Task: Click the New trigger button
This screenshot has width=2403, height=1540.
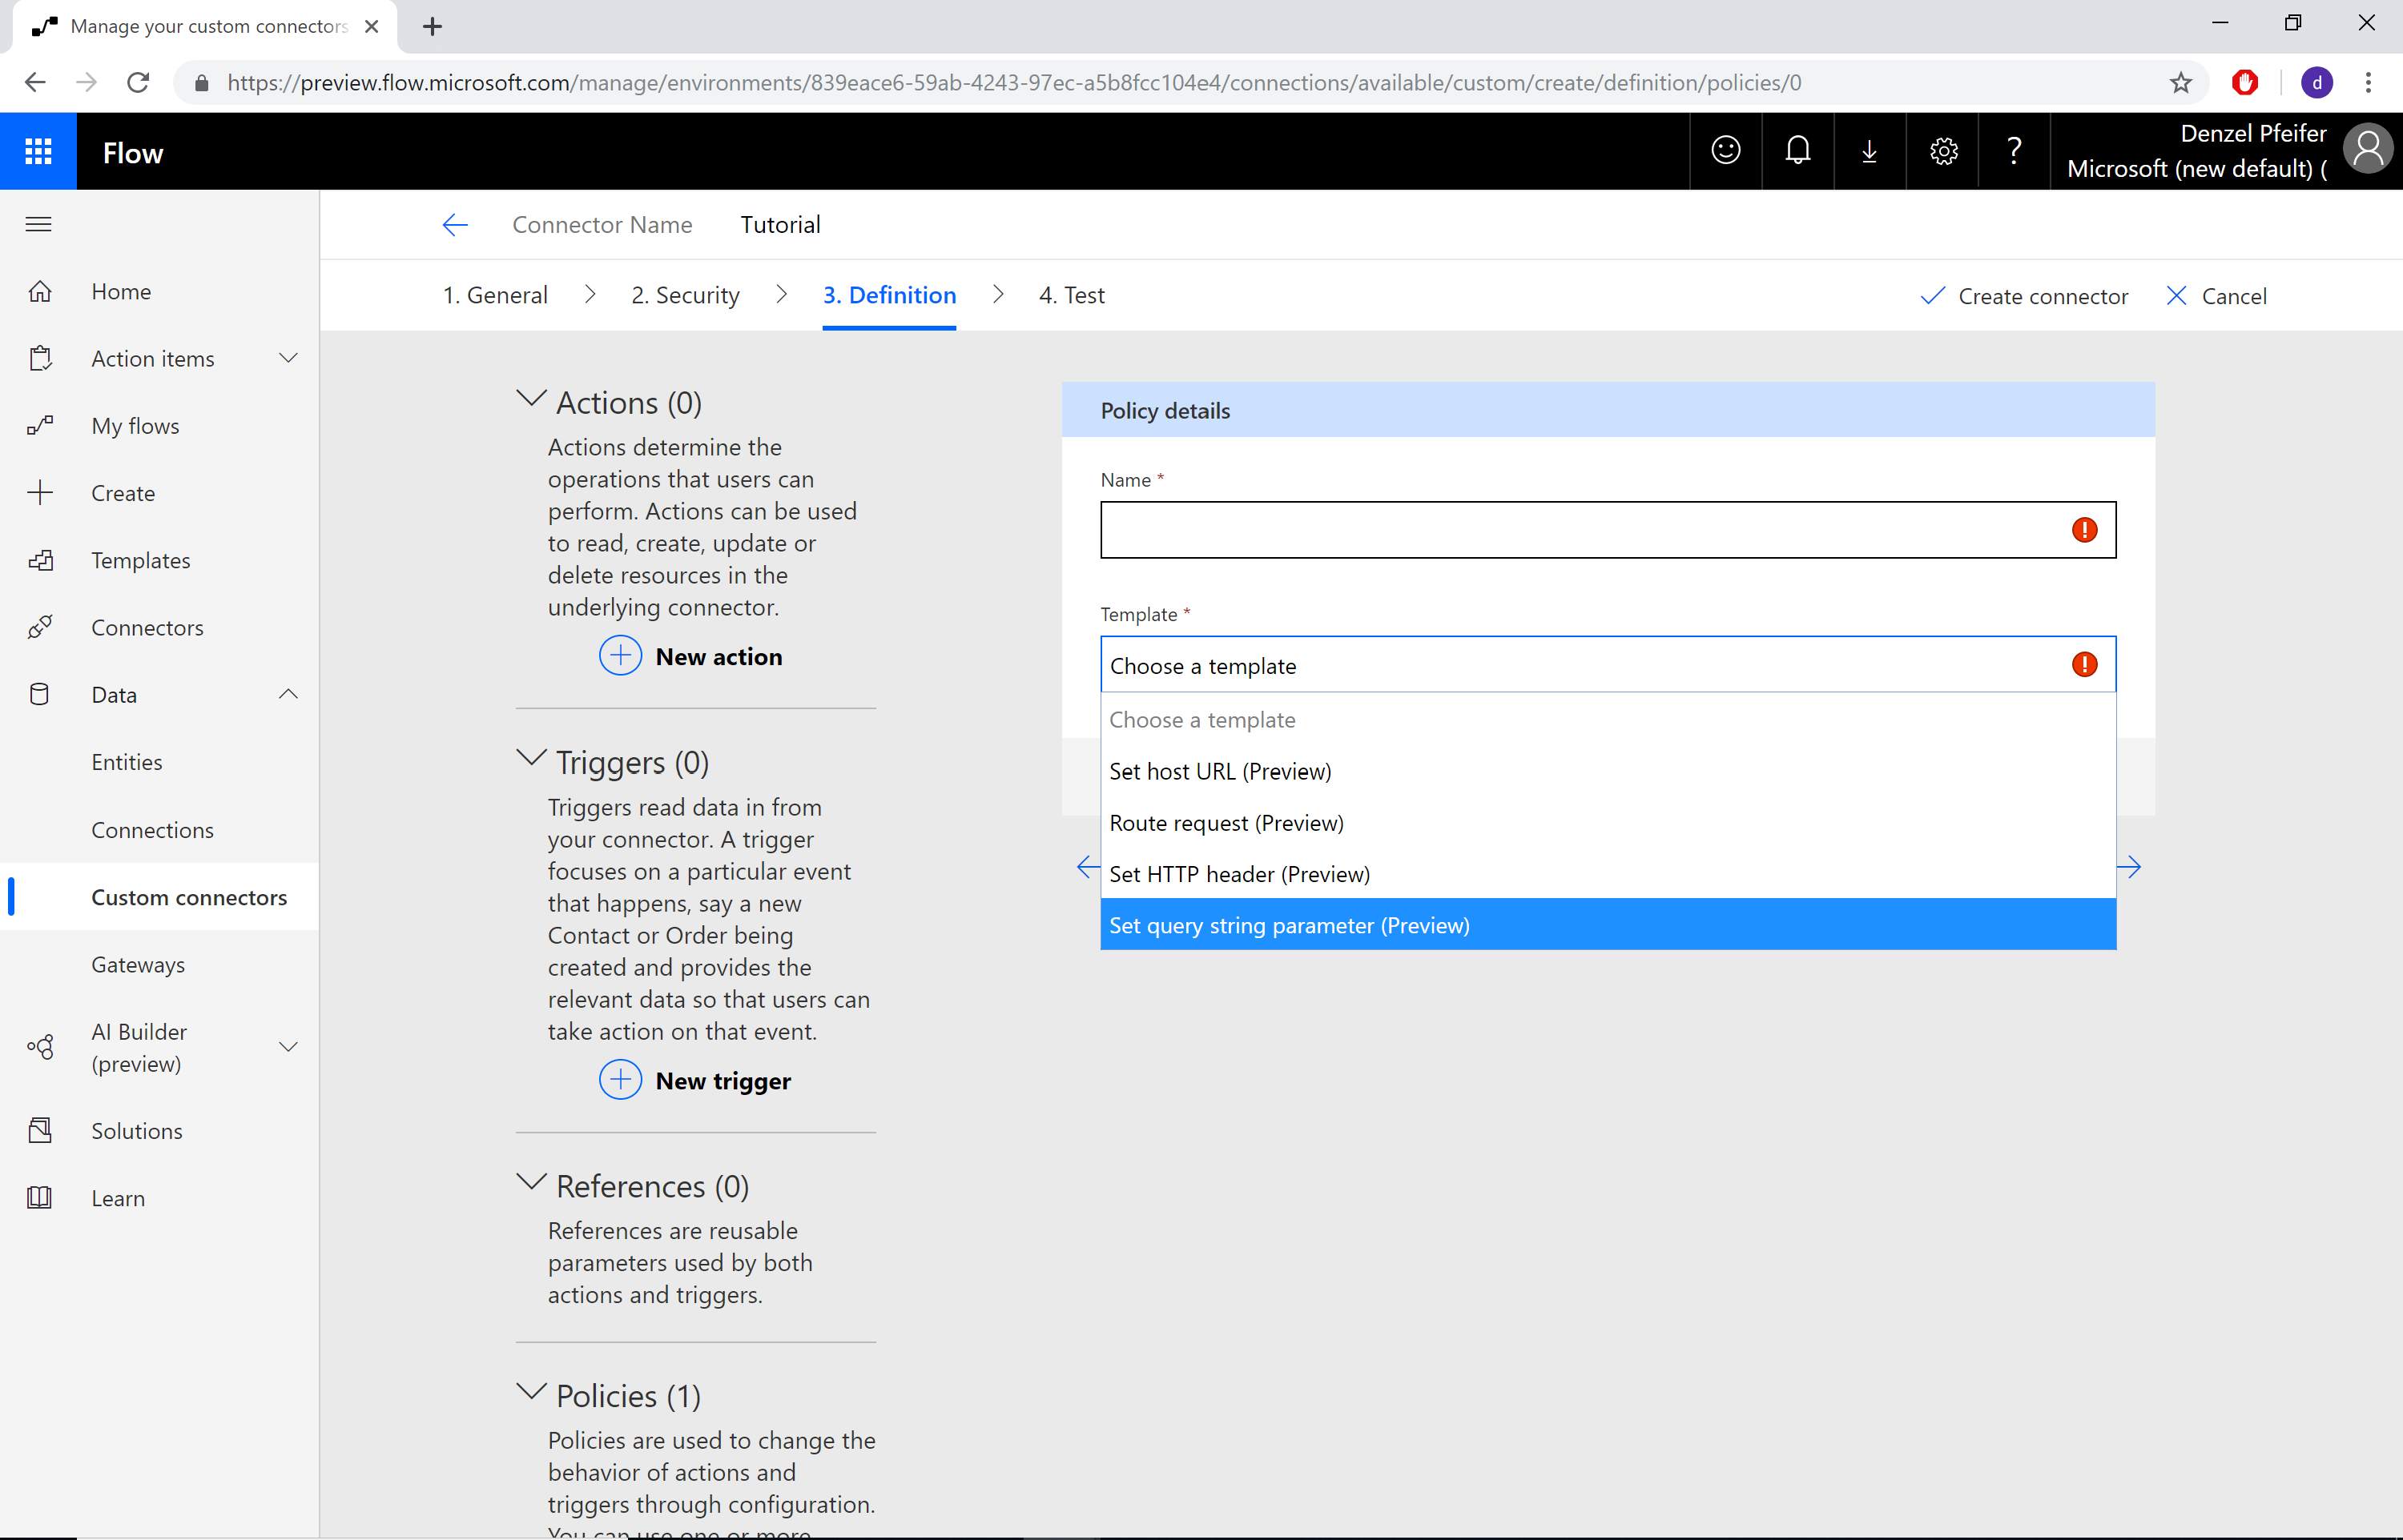Action: coord(698,1080)
